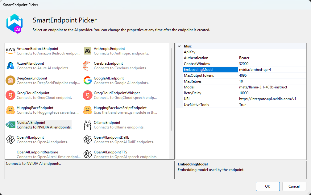This screenshot has width=311, height=195.
Task: Select the Authentication property label
Action: click(210, 58)
